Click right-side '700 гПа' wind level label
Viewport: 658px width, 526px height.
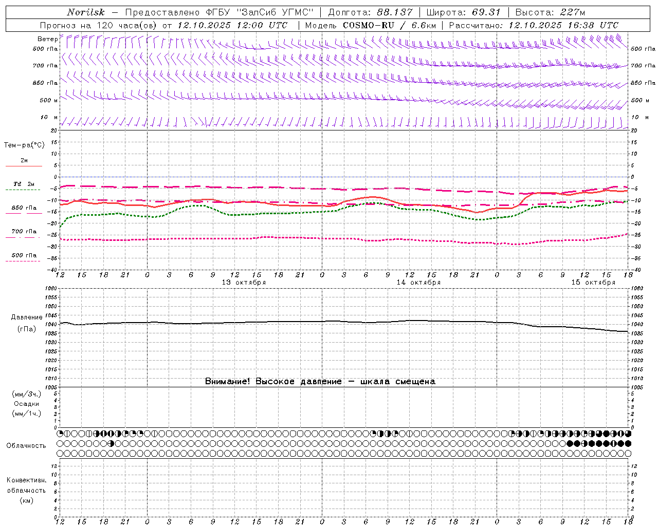pos(643,66)
